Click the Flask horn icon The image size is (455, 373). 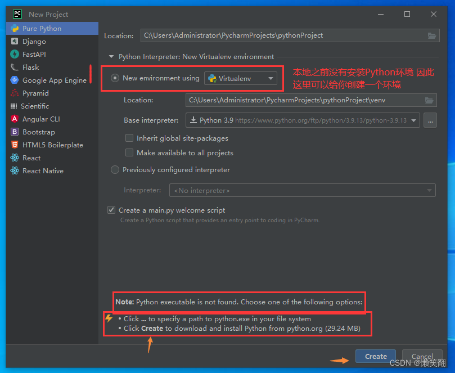point(15,67)
